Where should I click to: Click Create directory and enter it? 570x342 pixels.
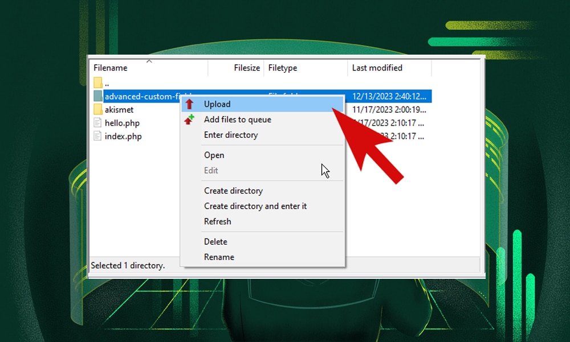[x=255, y=206]
